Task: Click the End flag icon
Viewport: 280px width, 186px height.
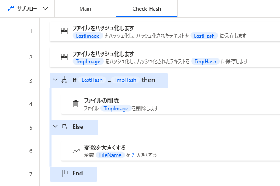Action: tap(64, 173)
